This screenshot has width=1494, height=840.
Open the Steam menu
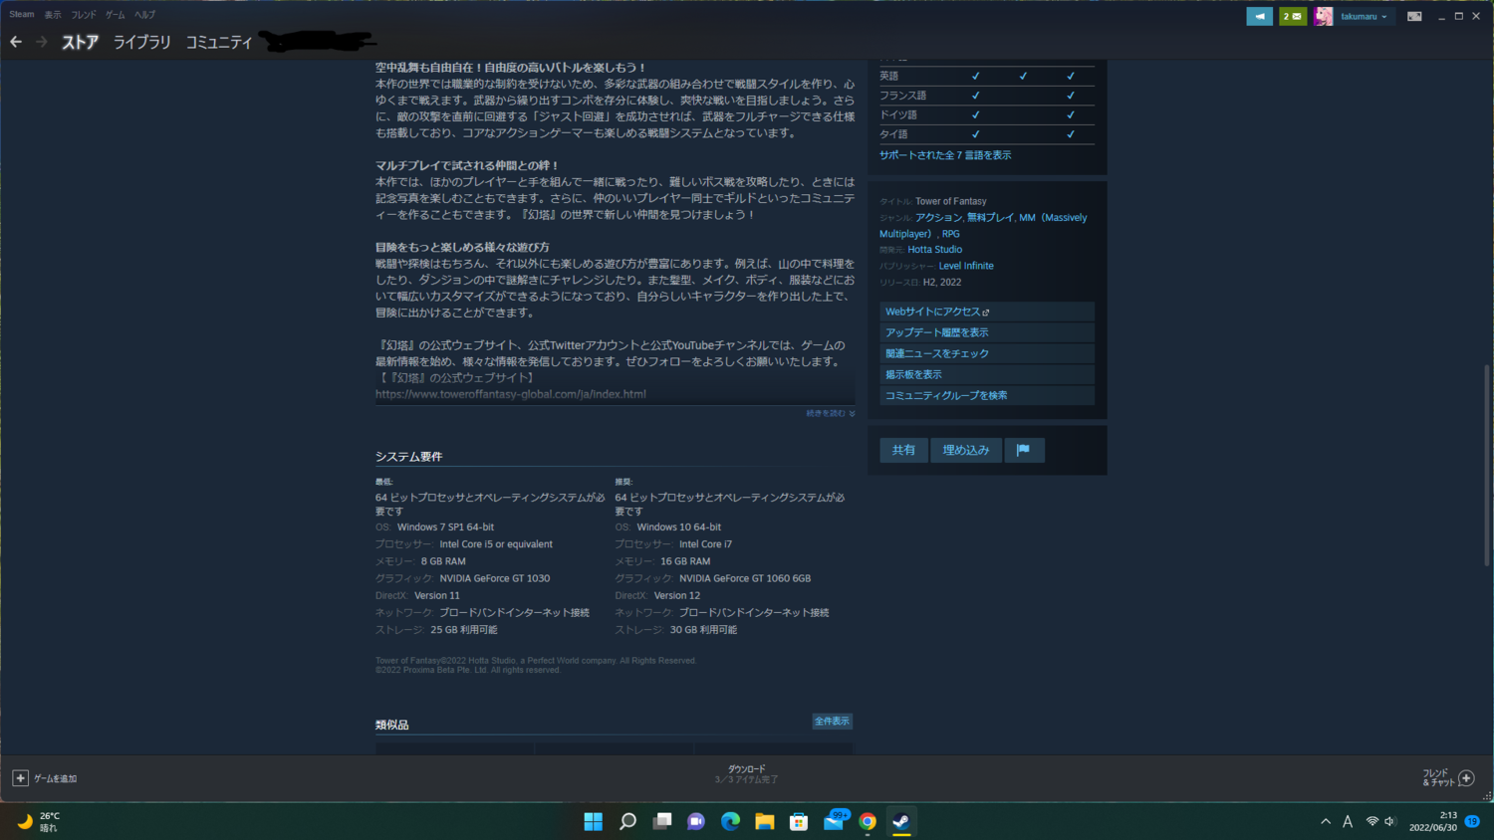pos(22,15)
